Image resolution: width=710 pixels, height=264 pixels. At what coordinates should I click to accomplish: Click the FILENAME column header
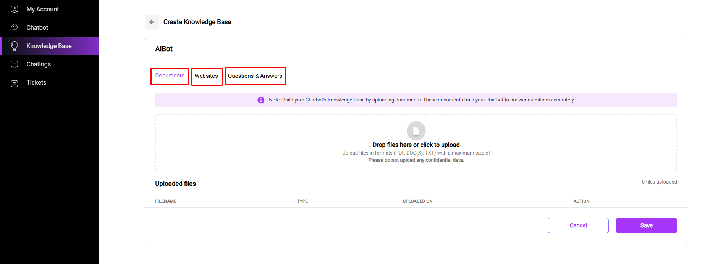tap(166, 201)
